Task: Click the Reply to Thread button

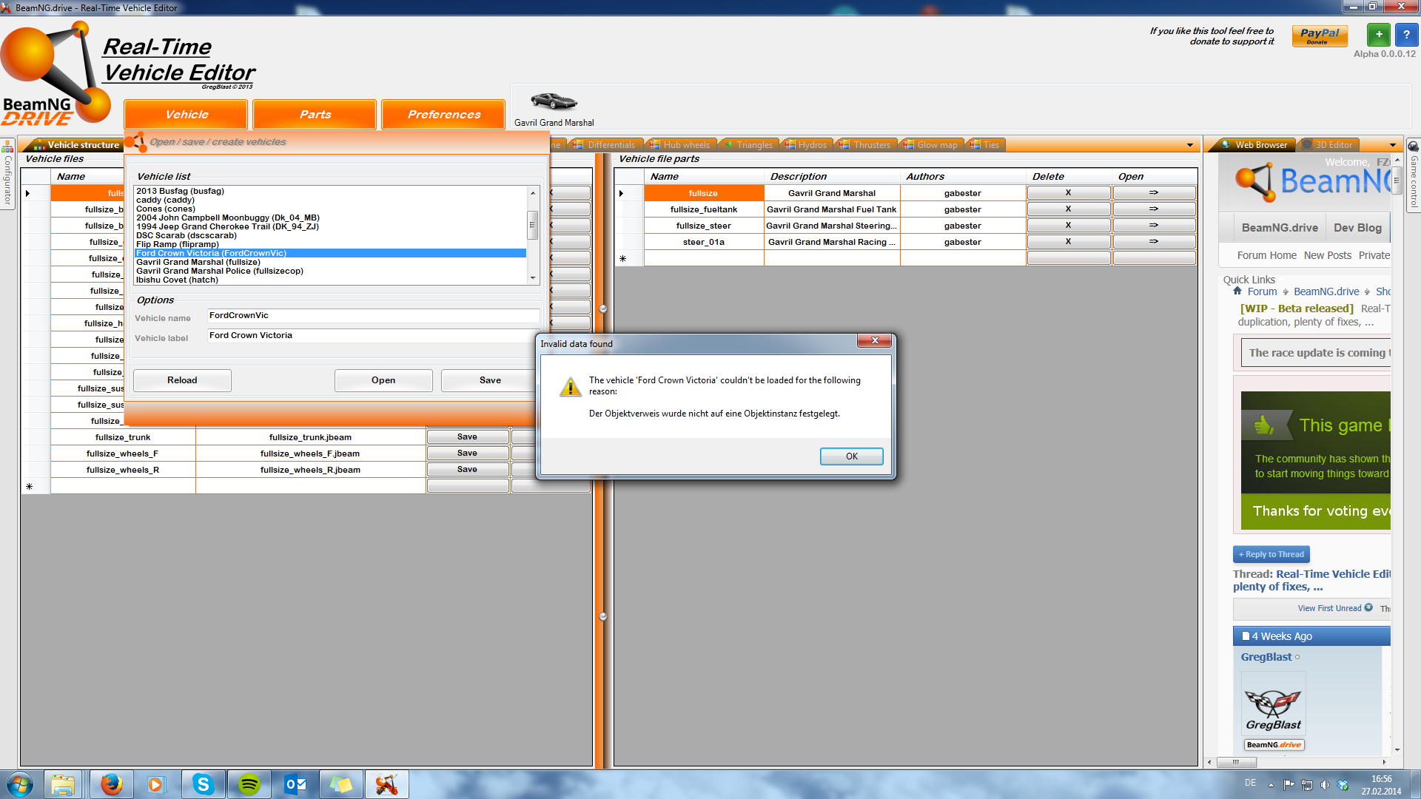Action: pos(1271,554)
